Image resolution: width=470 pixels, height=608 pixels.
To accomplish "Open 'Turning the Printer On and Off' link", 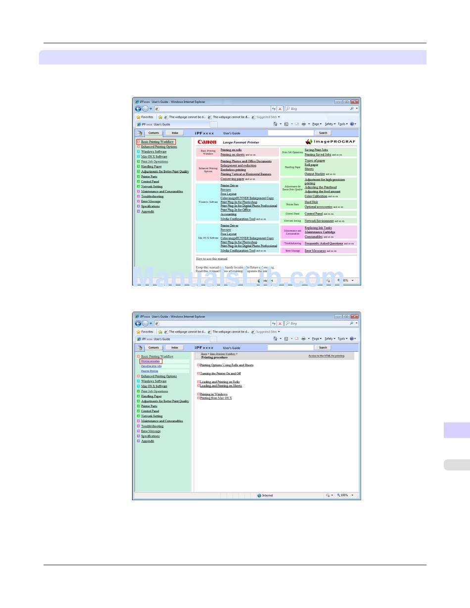I will click(220, 374).
